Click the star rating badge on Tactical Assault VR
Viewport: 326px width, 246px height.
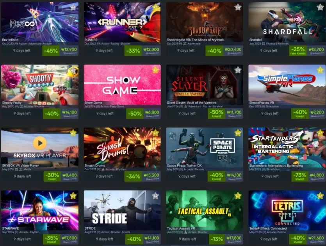[x=238, y=196]
